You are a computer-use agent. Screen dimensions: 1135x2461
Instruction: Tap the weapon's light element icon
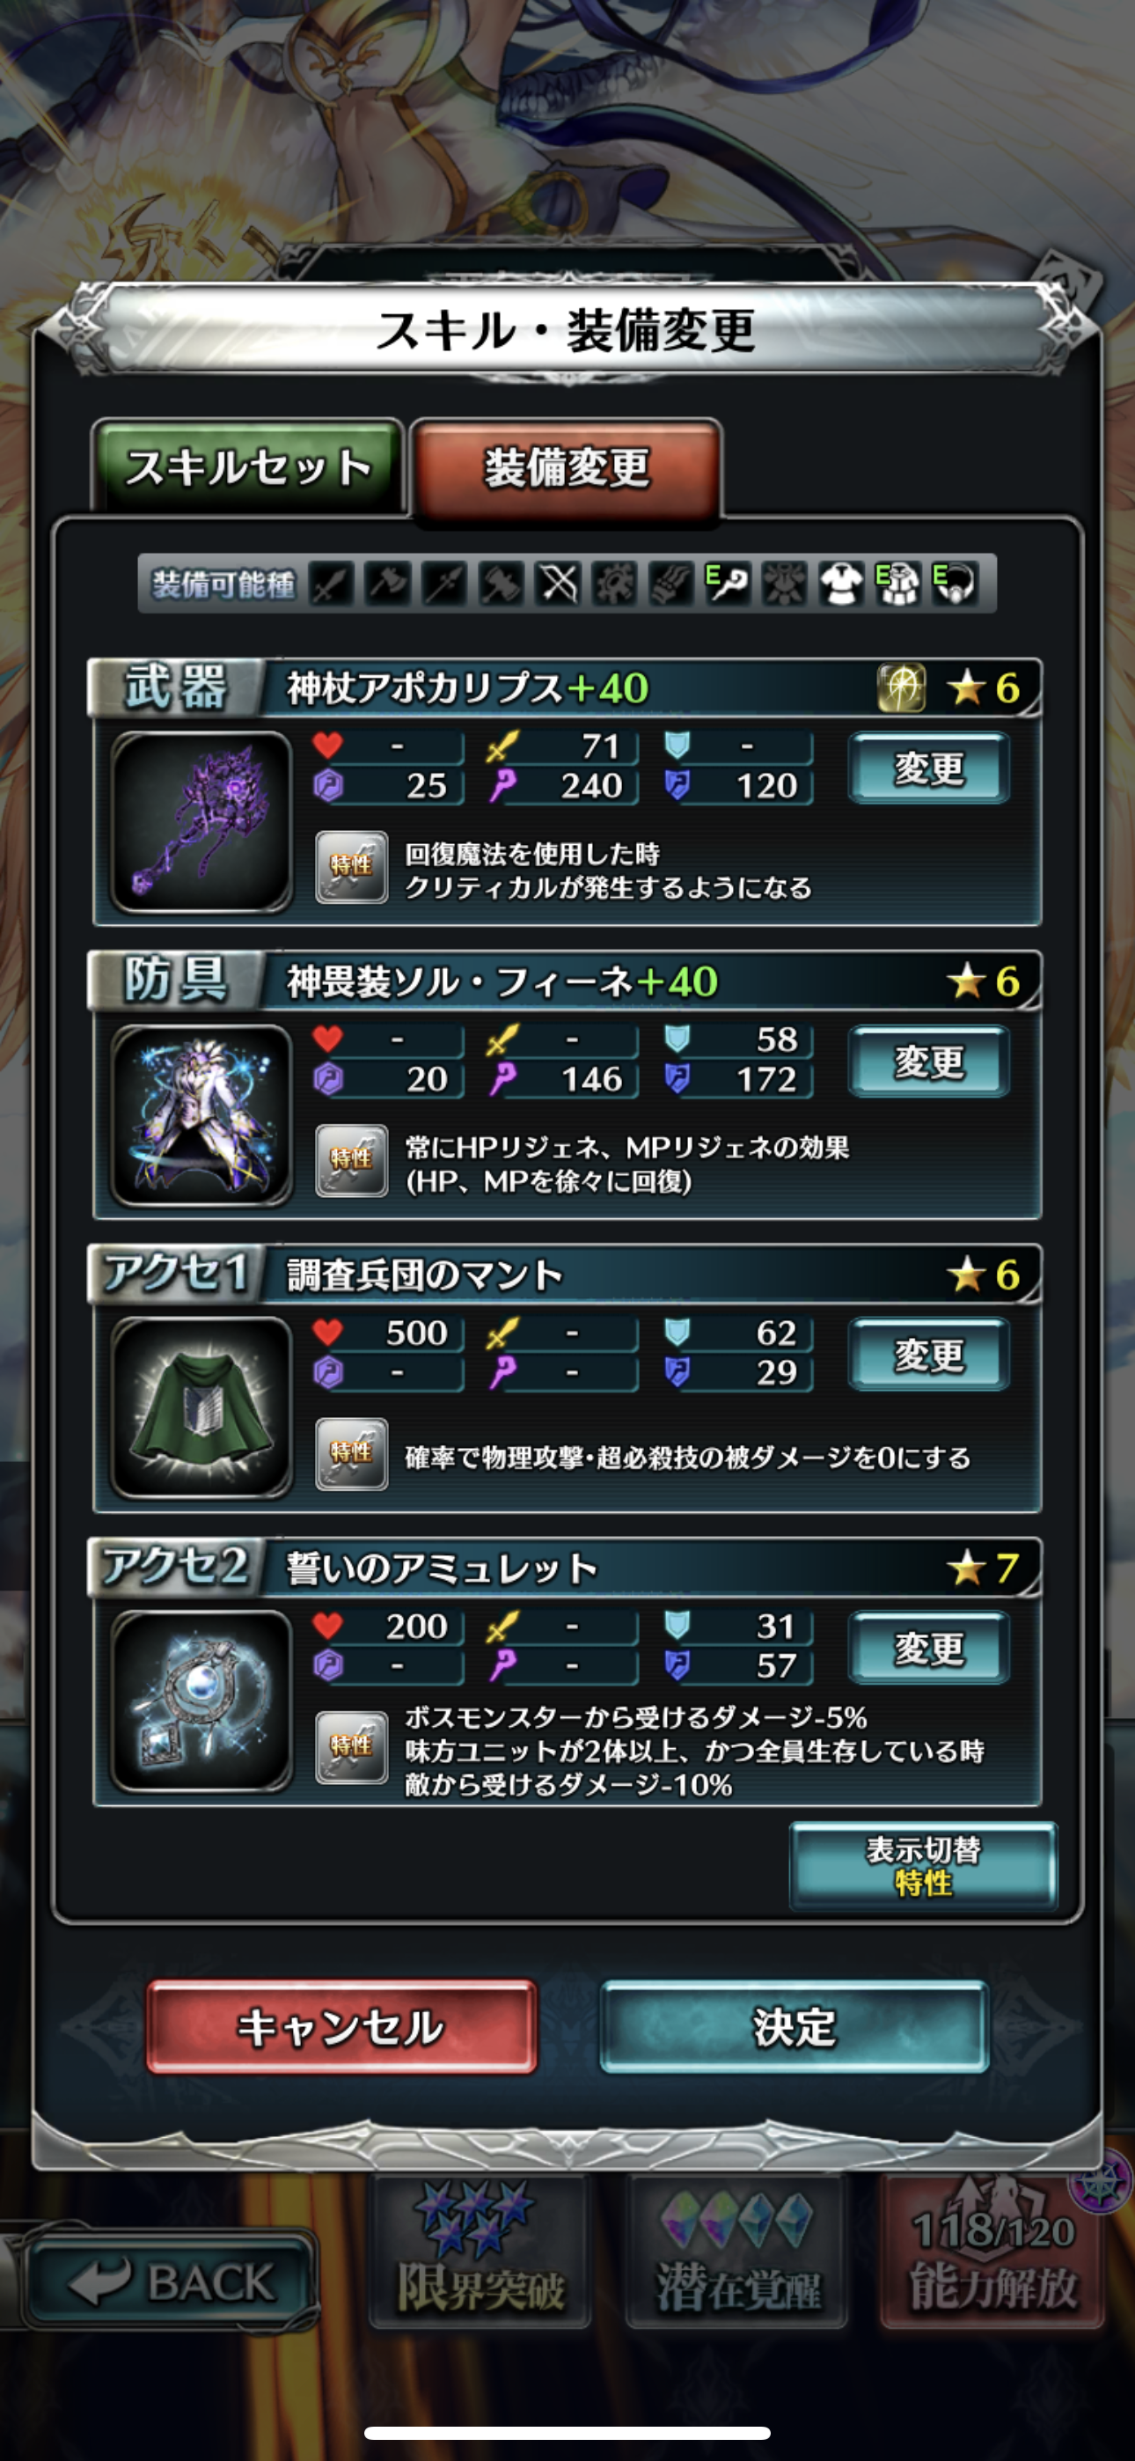(901, 687)
